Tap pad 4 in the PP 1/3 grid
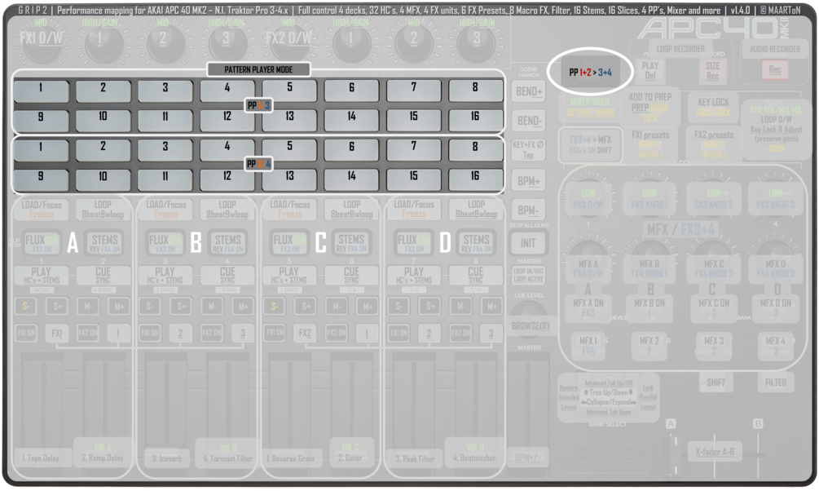The width and height of the screenshot is (819, 491). point(227,91)
